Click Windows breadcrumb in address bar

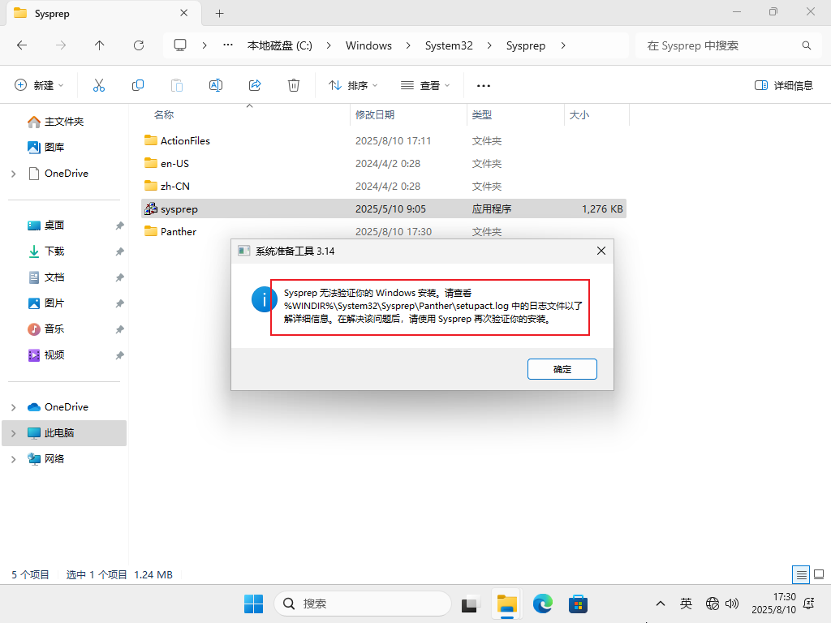coord(368,45)
